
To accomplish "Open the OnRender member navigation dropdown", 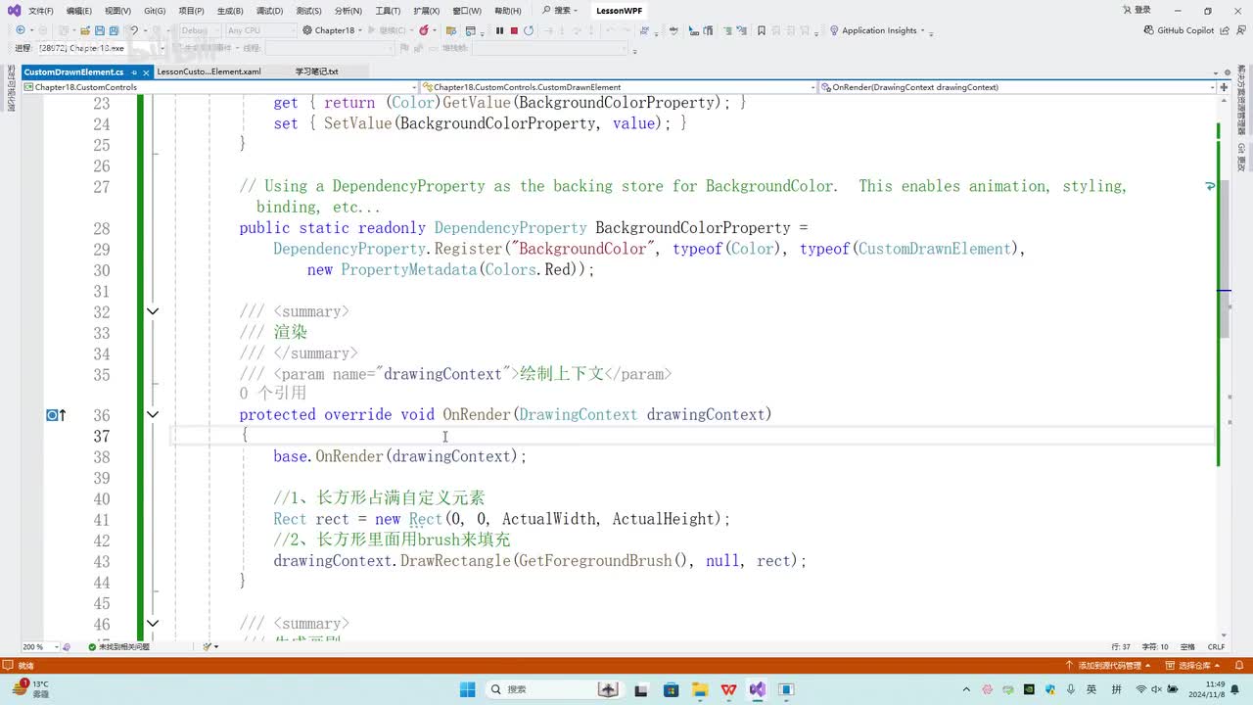I will pyautogui.click(x=1018, y=87).
